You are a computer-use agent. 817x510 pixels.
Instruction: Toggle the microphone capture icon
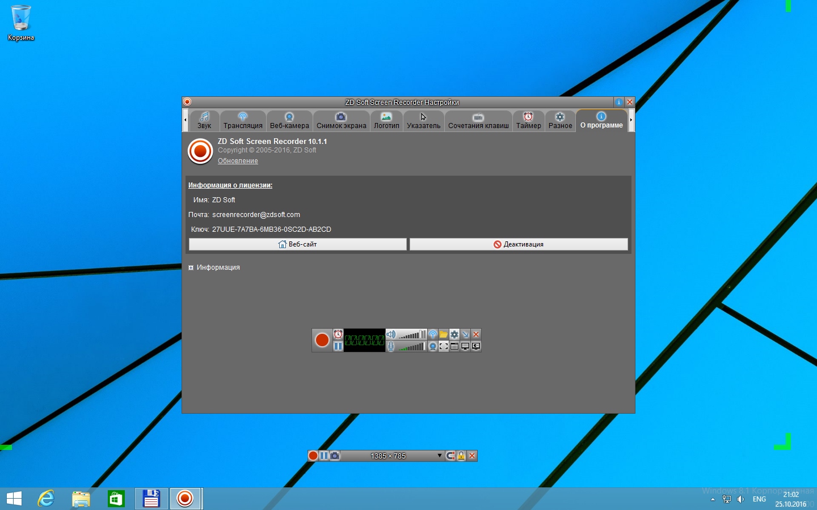click(391, 346)
